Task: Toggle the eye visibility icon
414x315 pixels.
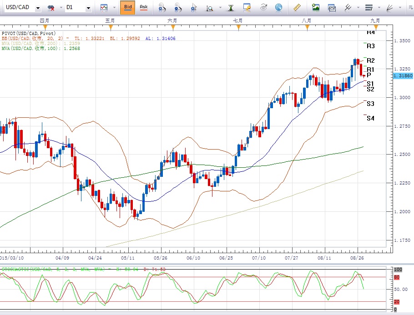Action: [263, 8]
